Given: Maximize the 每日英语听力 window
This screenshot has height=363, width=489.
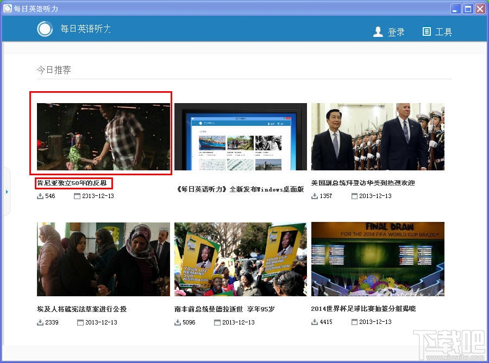Looking at the screenshot, I should (x=468, y=9).
